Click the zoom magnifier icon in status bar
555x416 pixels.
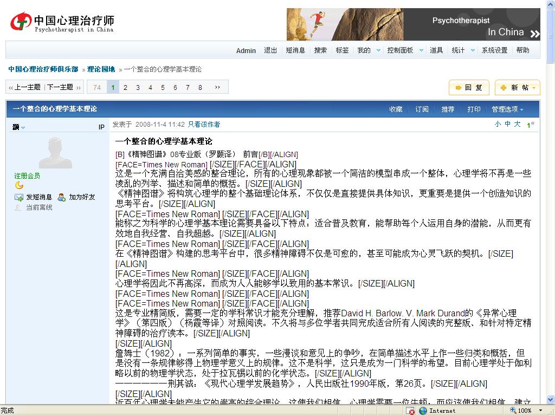coord(513,411)
